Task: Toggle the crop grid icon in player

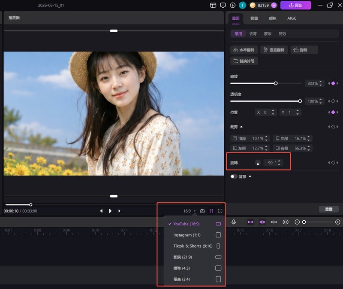Action: (211, 211)
